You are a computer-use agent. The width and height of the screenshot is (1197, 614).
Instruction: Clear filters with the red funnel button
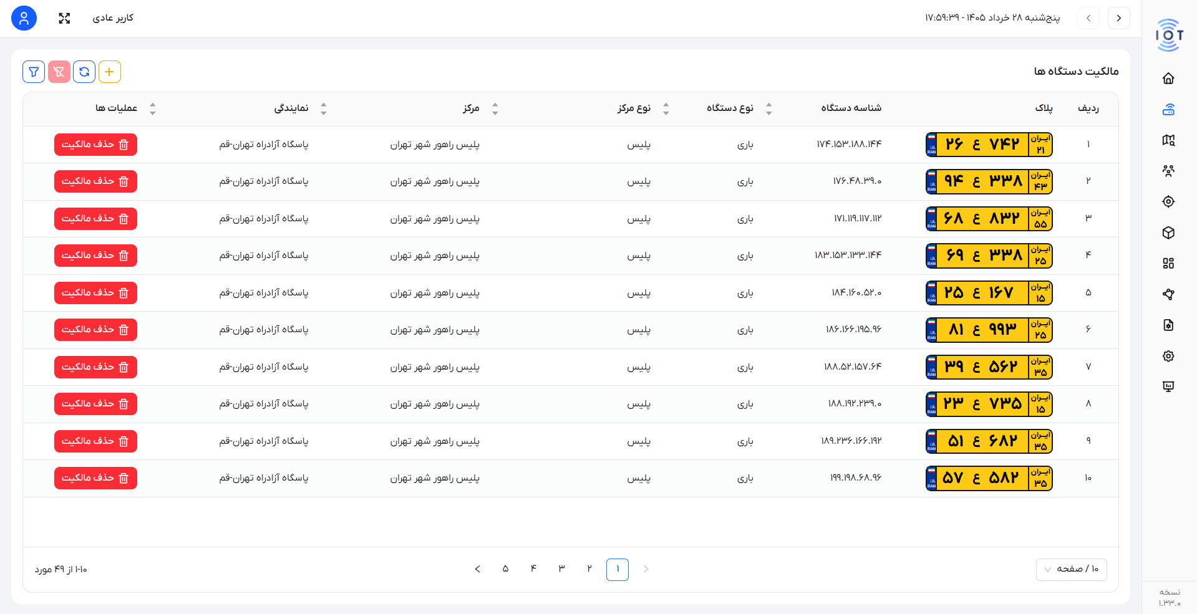pos(59,72)
